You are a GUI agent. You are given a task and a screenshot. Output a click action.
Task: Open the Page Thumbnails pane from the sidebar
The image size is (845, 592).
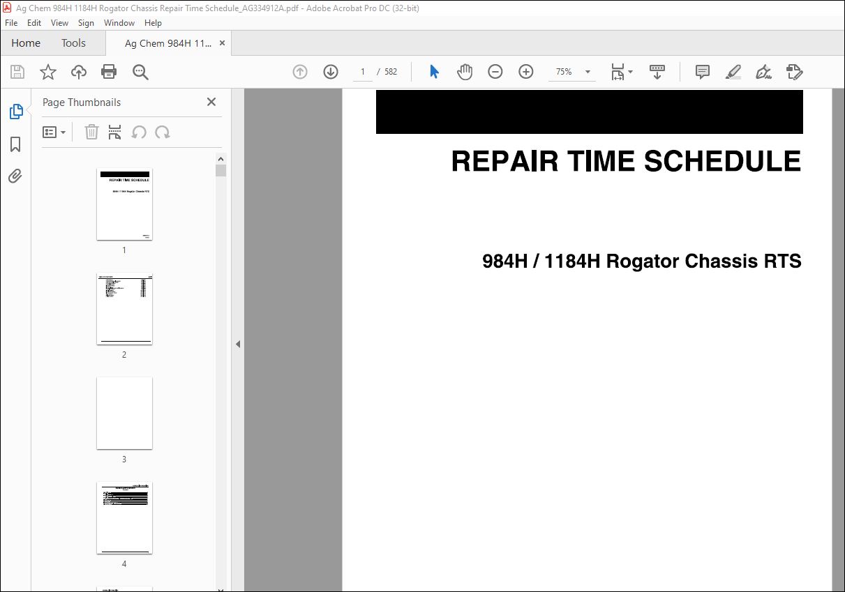[x=15, y=112]
